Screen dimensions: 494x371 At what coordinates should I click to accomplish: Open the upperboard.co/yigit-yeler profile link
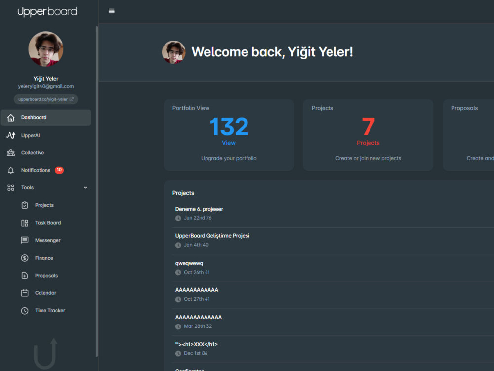click(45, 99)
